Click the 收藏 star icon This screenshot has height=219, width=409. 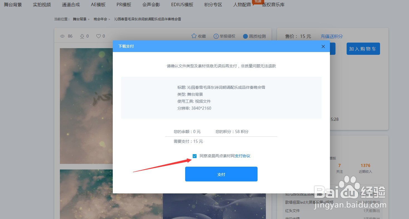tap(194, 36)
